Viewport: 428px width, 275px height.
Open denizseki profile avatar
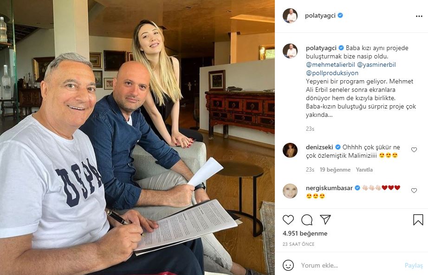tap(290, 150)
